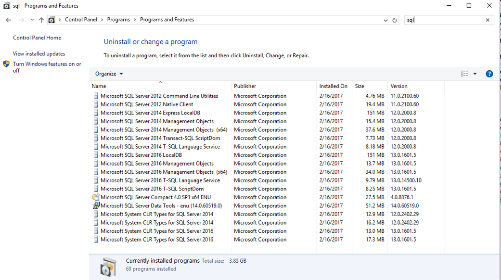
Task: Select icon of SQL Server 2012 Native Client
Action: click(x=96, y=104)
